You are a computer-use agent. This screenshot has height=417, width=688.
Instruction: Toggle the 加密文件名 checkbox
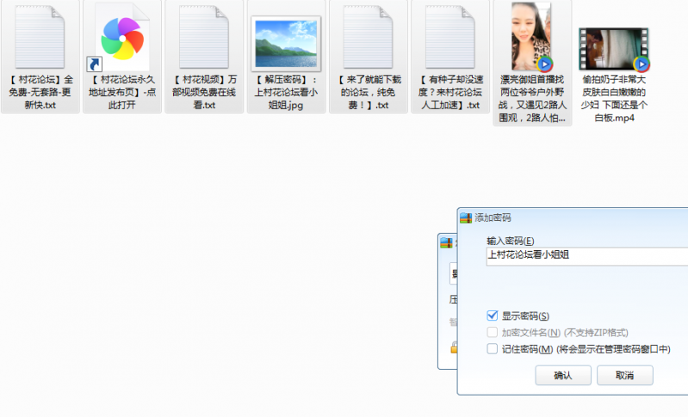click(493, 332)
